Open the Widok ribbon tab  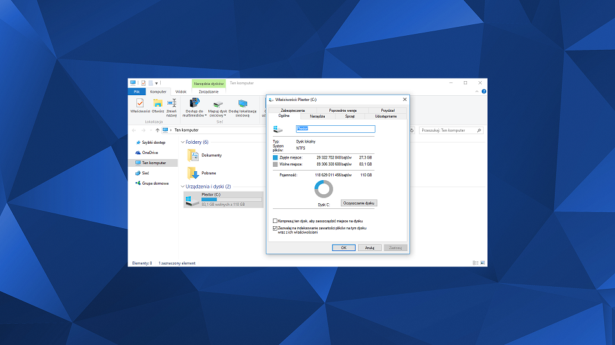[x=181, y=91]
